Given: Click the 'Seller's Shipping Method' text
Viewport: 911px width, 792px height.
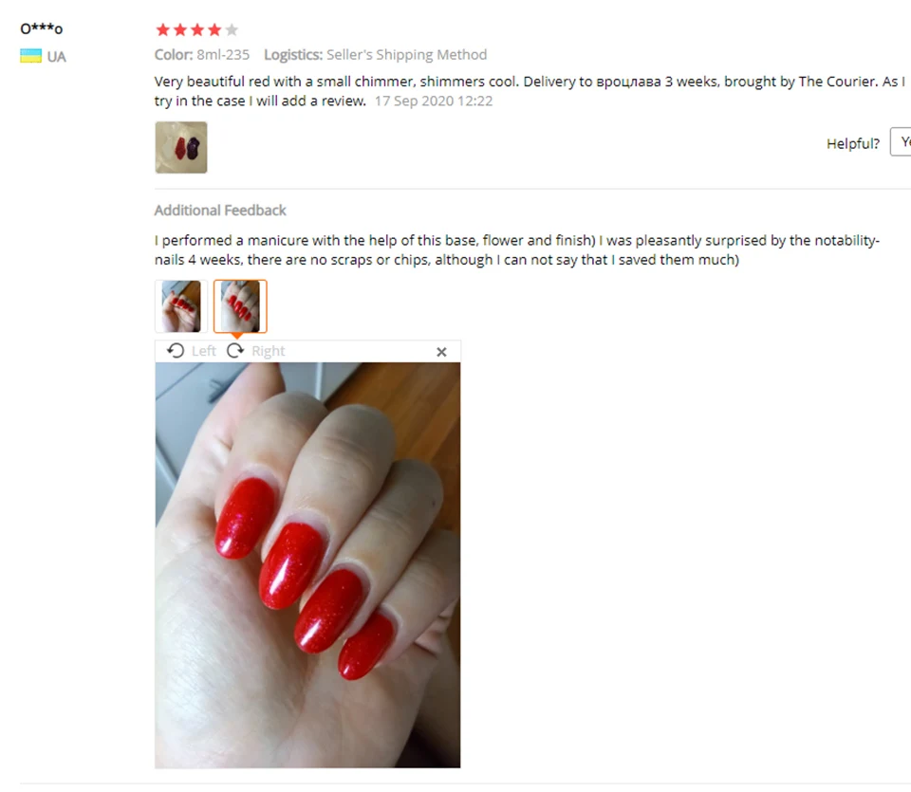Looking at the screenshot, I should point(407,55).
